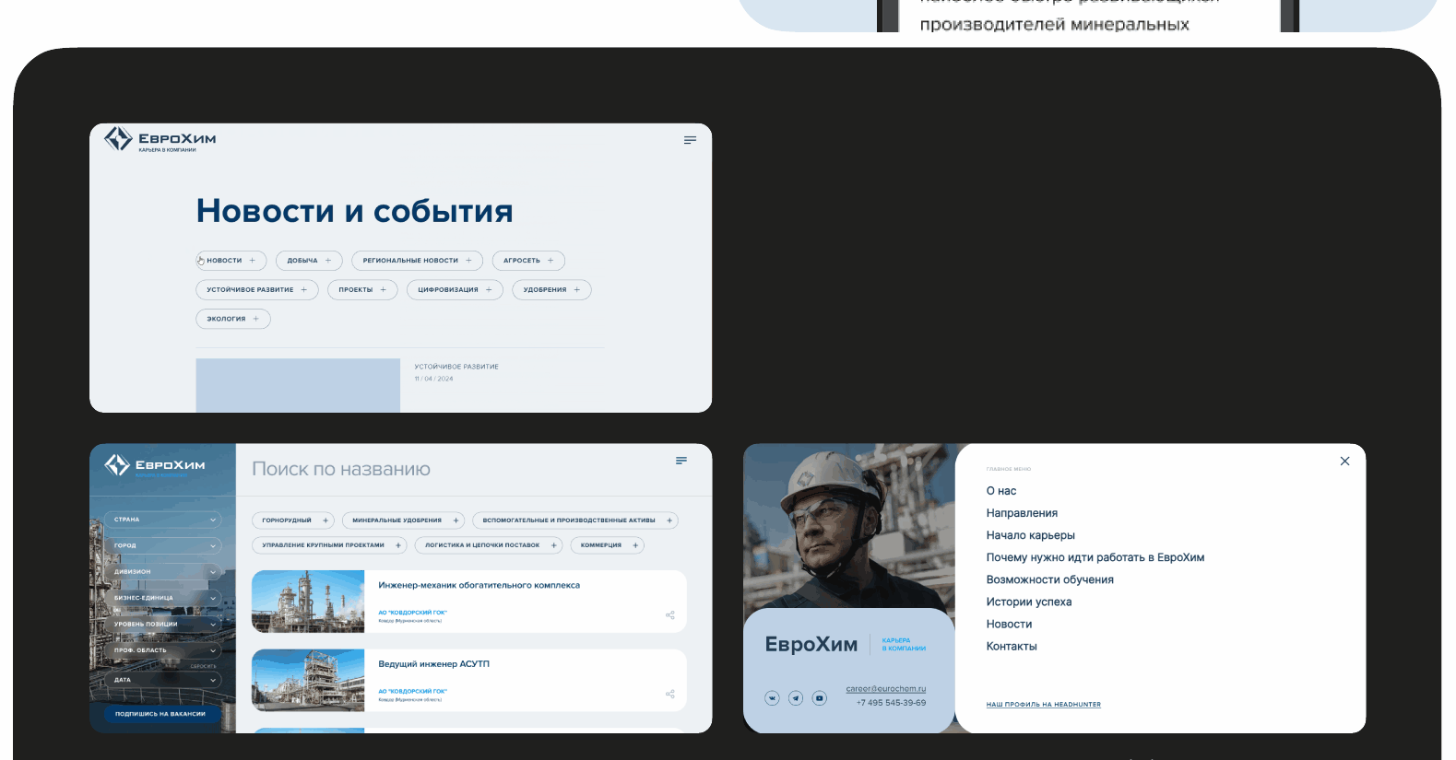The height and width of the screenshot is (760, 1456).
Task: Share the Инженер-механик обогатительного комплекса vacancy
Action: click(670, 615)
